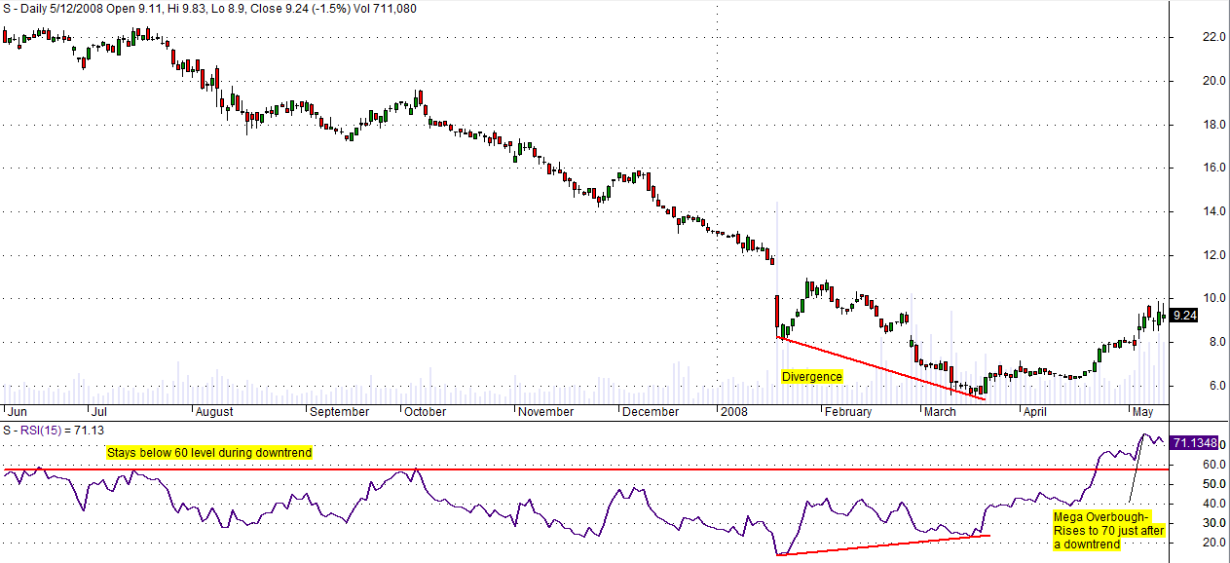Click the 'Divergence' annotation label
Image resolution: width=1230 pixels, height=563 pixels.
pyautogui.click(x=812, y=376)
